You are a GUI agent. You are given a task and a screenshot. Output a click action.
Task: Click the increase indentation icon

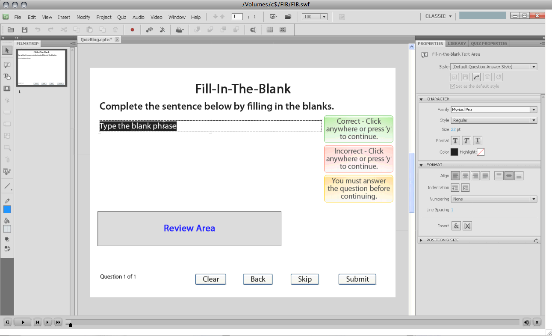[x=465, y=187]
